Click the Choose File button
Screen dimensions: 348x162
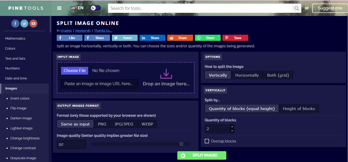pos(75,71)
